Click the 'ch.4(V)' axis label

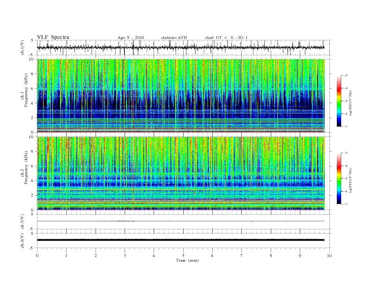pos(22,241)
